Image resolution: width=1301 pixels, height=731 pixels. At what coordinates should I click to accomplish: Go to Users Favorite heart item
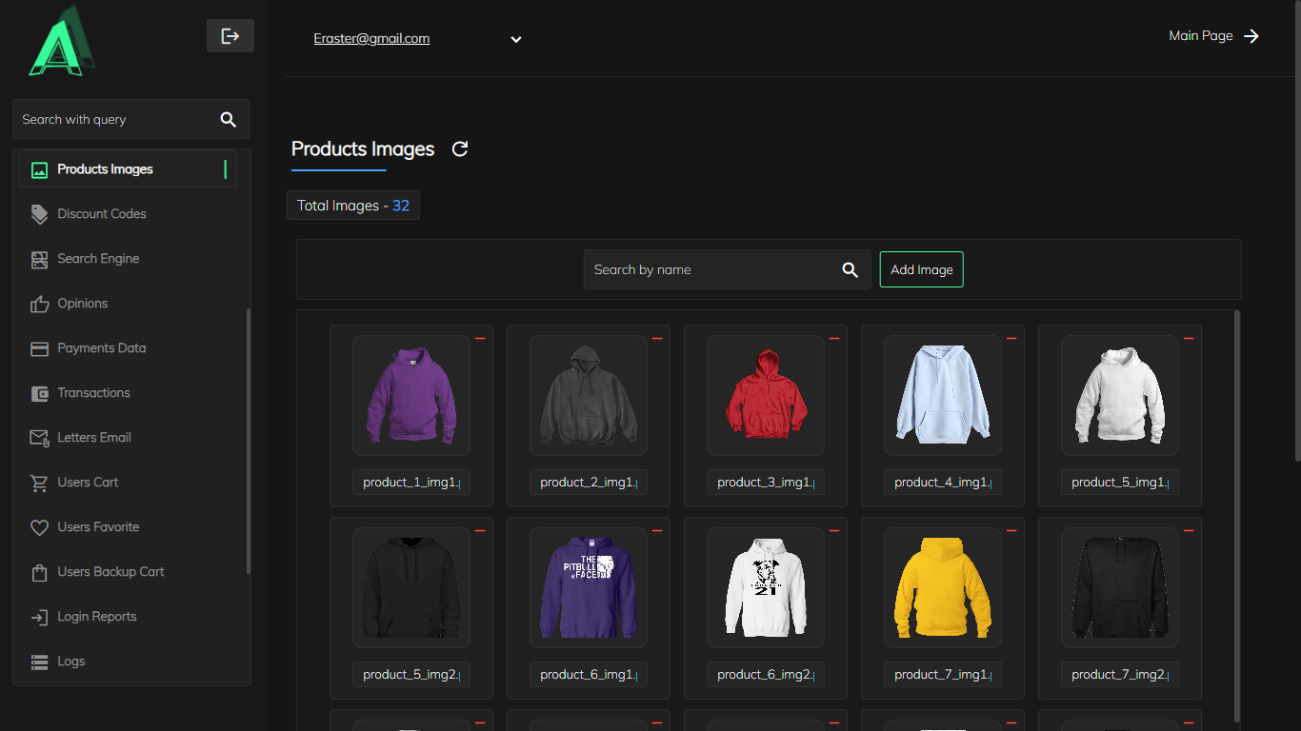point(98,527)
